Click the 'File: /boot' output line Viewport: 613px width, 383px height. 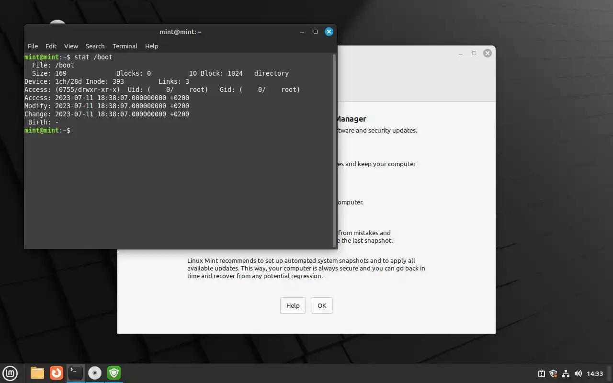pos(53,65)
